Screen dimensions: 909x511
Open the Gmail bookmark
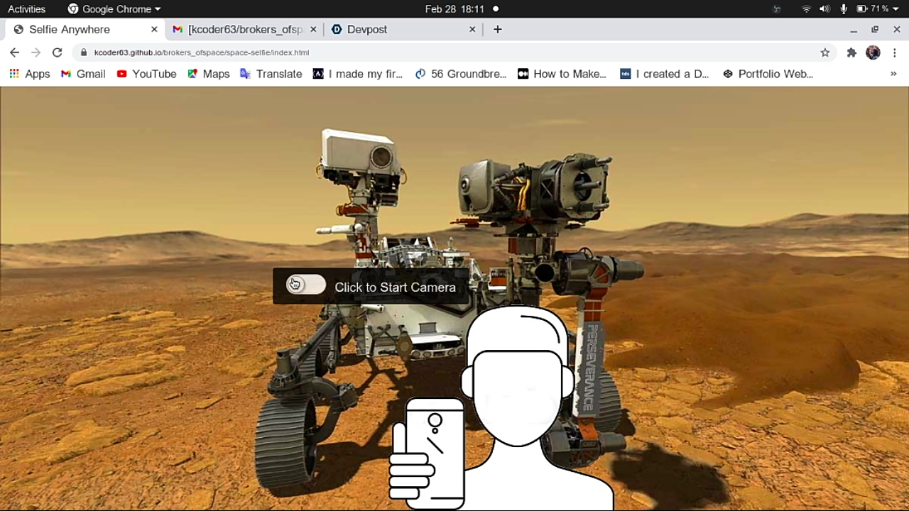click(83, 74)
